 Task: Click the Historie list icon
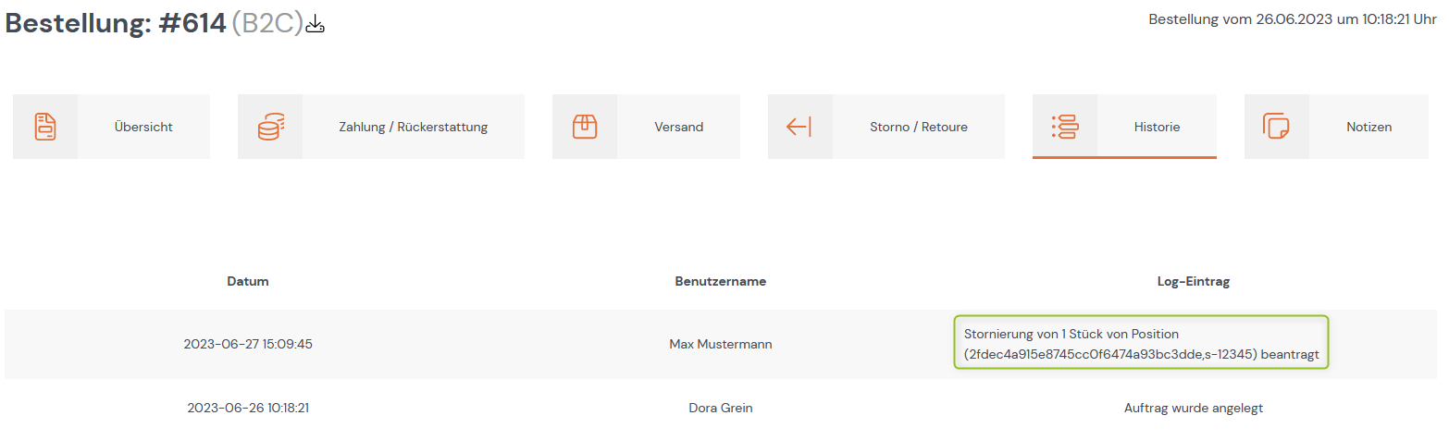click(1065, 127)
